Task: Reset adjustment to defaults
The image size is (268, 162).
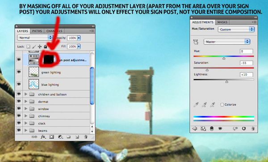Action: 244,129
